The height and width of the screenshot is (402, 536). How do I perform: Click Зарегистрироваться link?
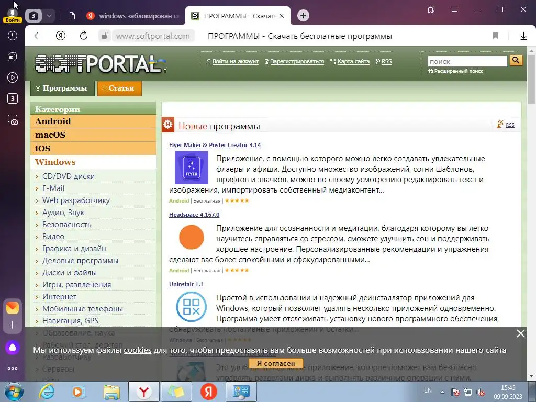(297, 62)
